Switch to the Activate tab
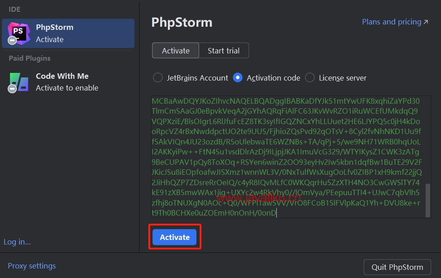 point(176,51)
